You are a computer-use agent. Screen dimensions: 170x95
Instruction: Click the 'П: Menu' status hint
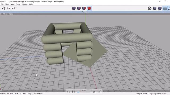[x=23, y=94]
